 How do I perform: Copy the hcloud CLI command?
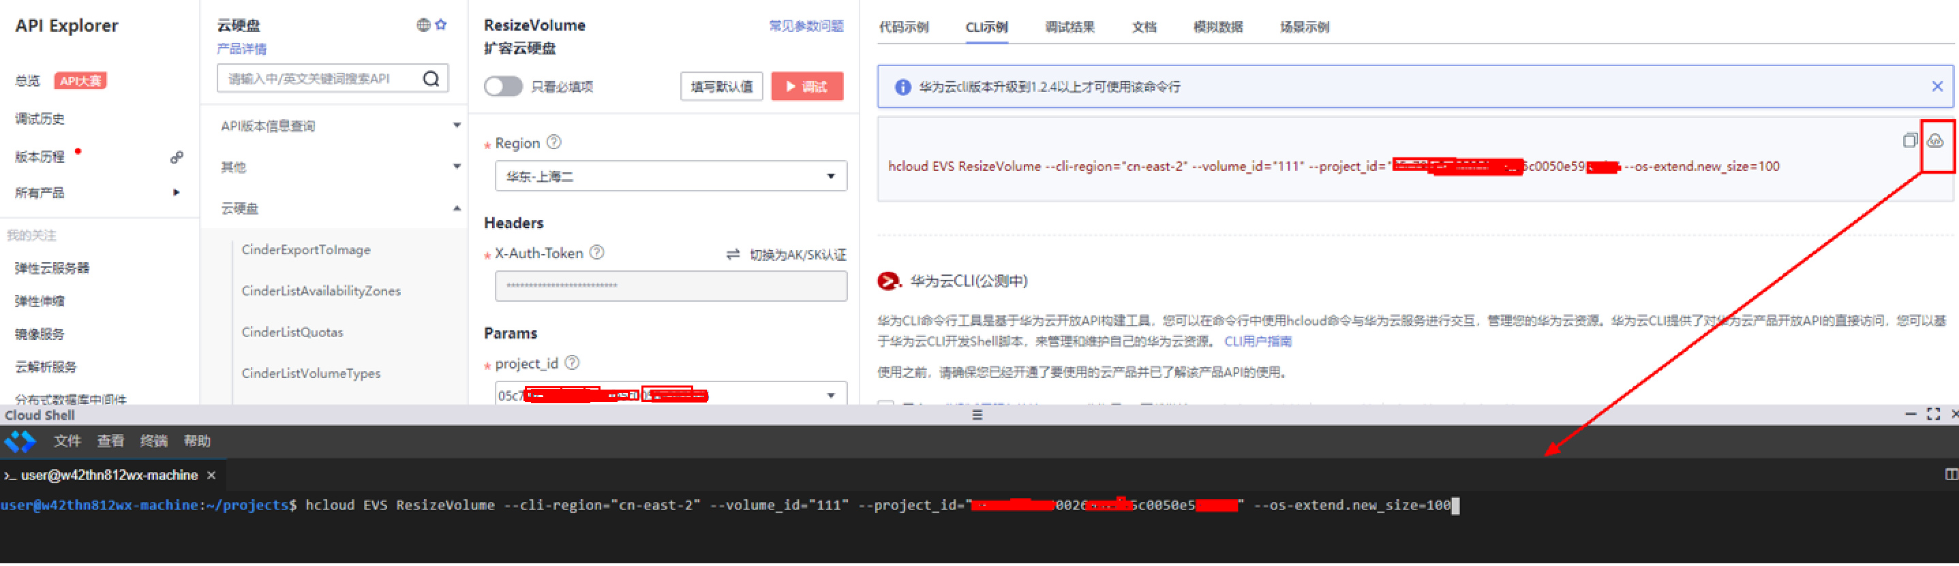(x=1909, y=140)
